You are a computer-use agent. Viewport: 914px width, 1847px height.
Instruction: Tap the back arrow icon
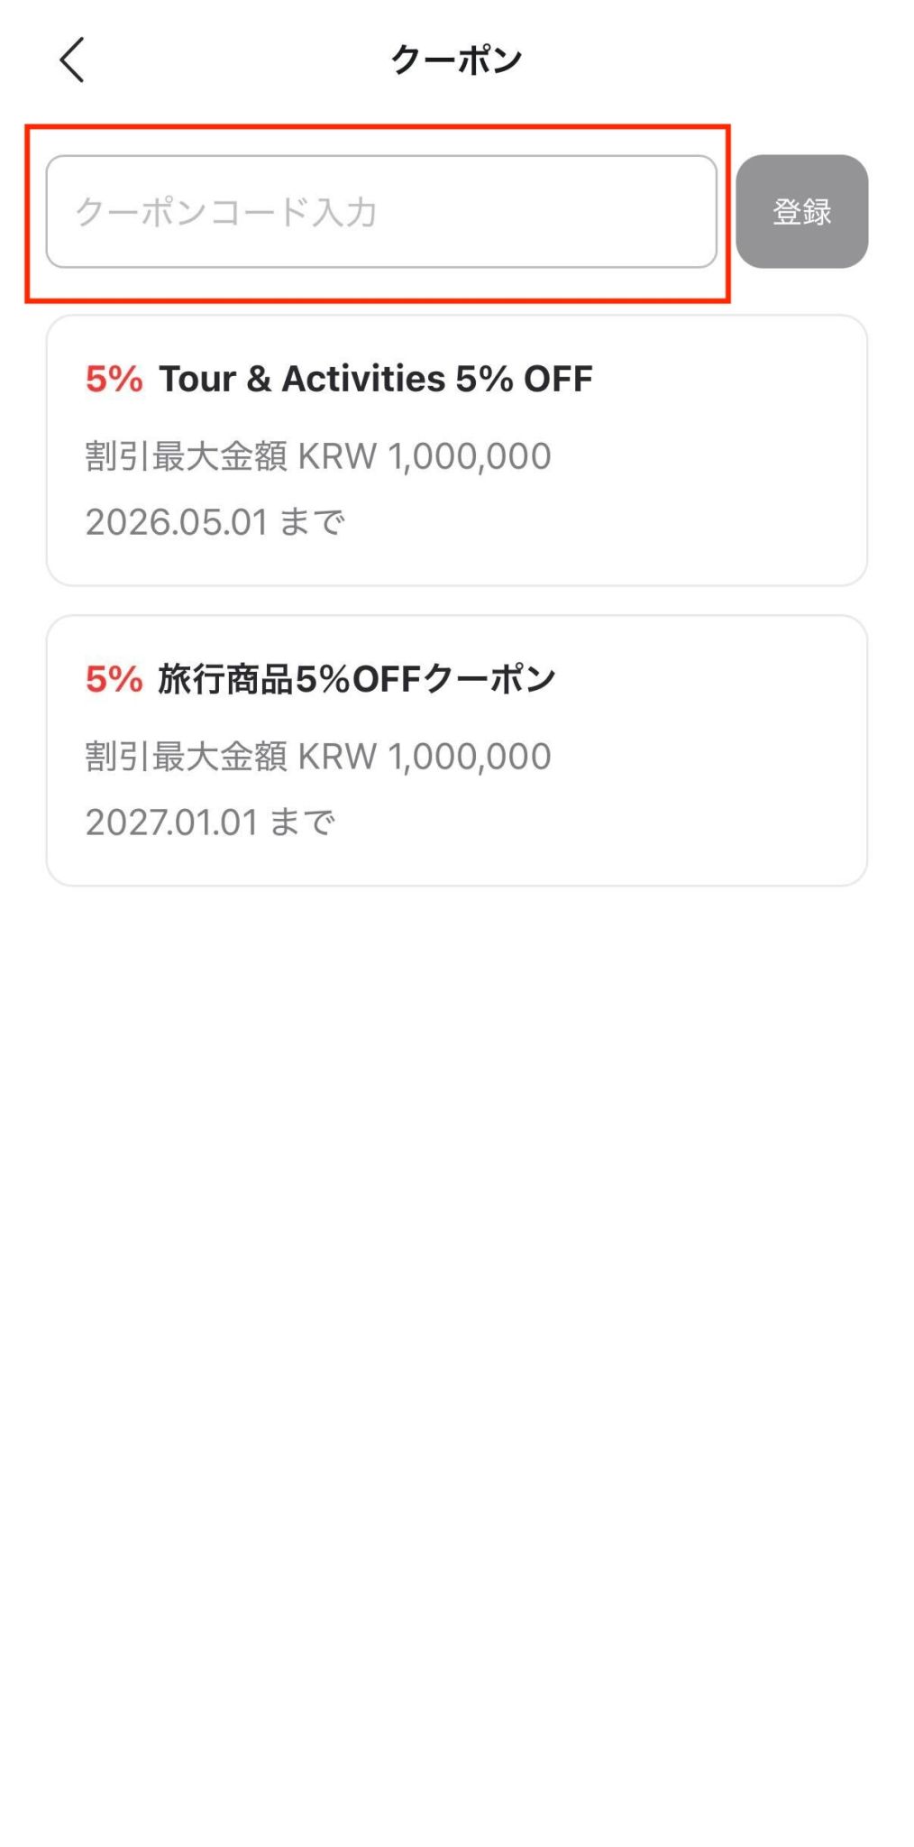[72, 60]
